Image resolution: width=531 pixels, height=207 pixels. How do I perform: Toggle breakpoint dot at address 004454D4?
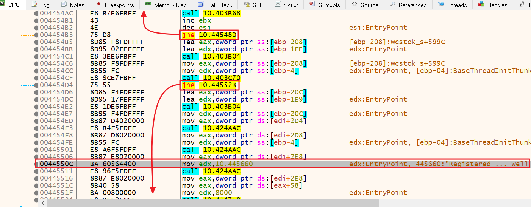(x=36, y=85)
